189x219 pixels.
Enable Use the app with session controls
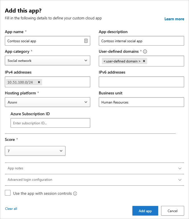[x=8, y=193]
